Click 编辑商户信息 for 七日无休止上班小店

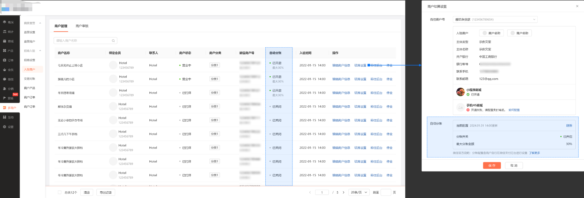(x=341, y=65)
